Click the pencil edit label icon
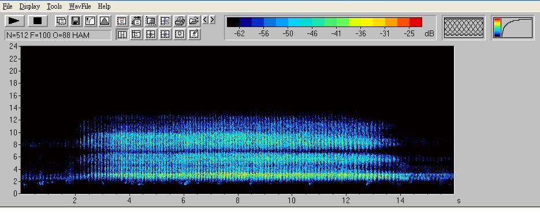Screen dimensions: 540x221 click(x=194, y=35)
